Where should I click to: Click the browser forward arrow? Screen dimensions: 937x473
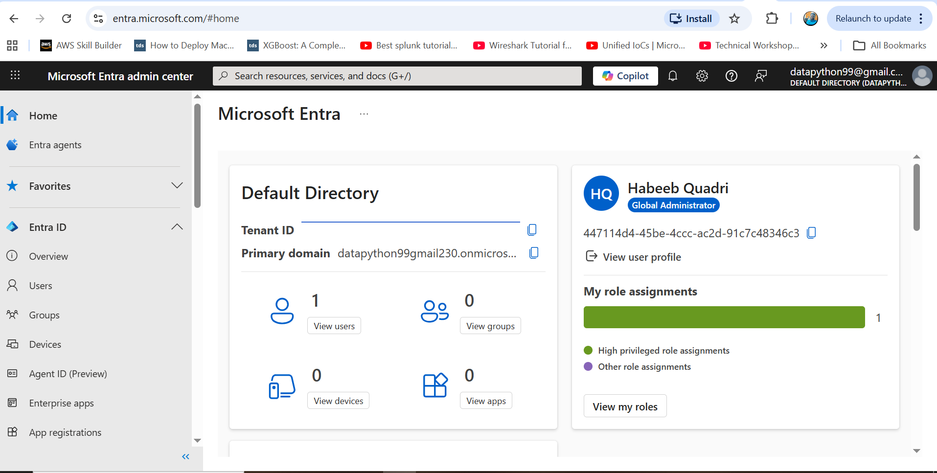tap(40, 19)
